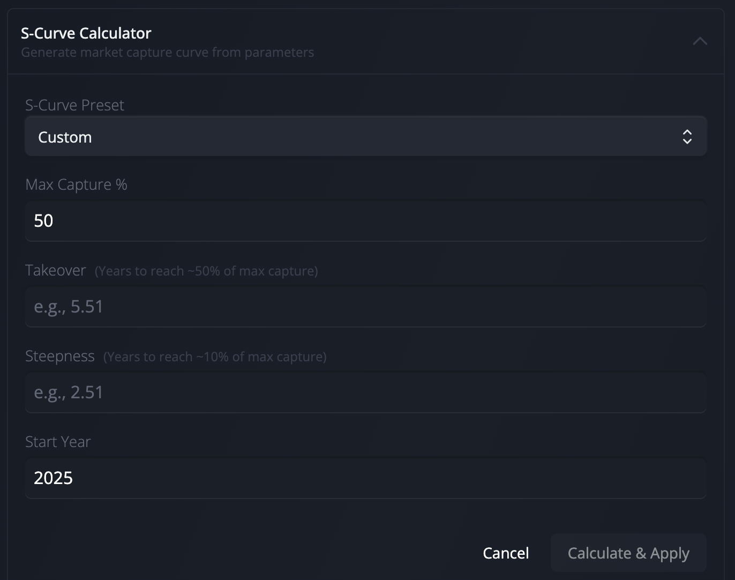Click the 'Generate market capture curve' subtitle
Screen dimensions: 735x580
point(167,53)
